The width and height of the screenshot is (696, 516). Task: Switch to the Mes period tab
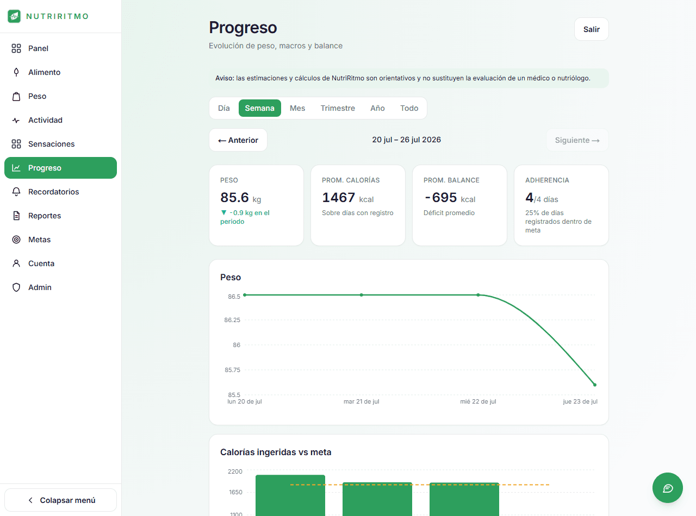[x=297, y=108]
